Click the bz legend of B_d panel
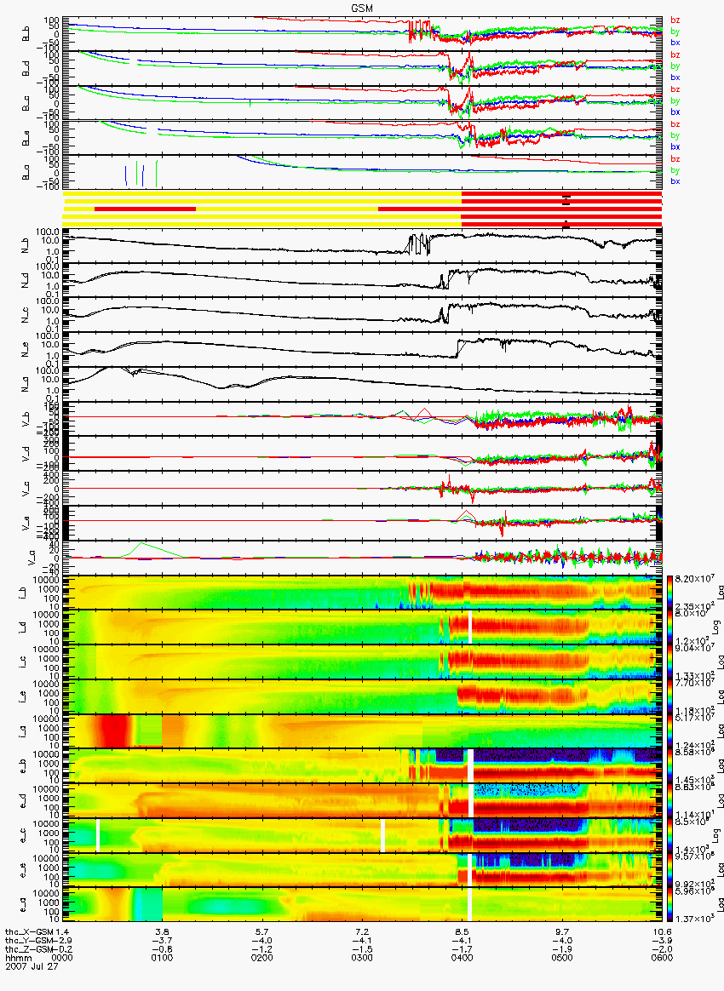Image resolution: width=724 pixels, height=991 pixels. point(675,55)
